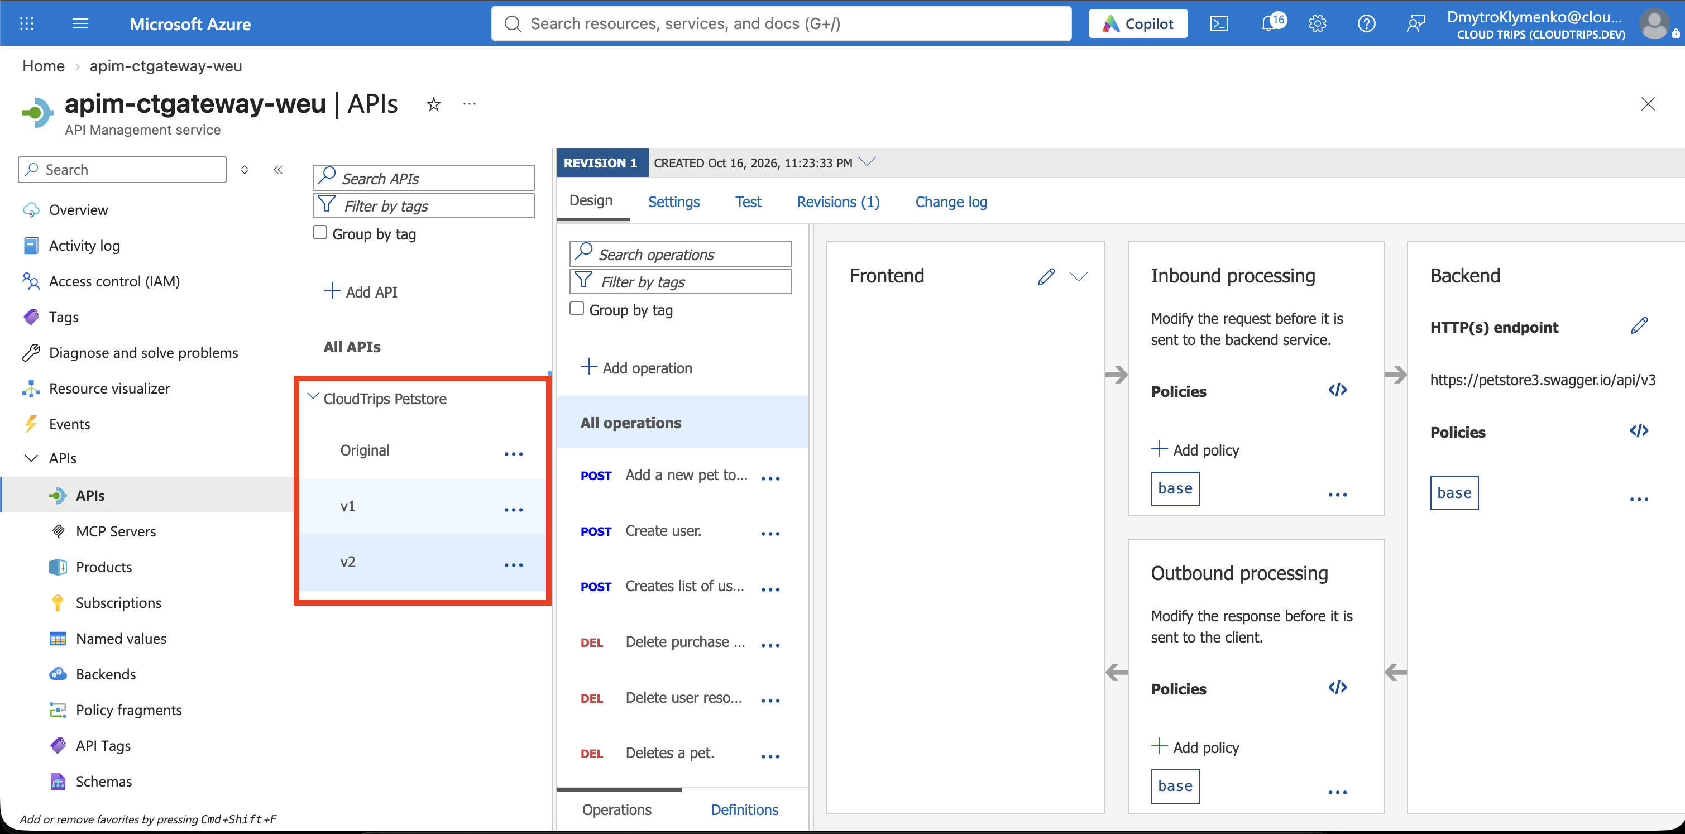Go to Home breadcrumb link
Image resolution: width=1685 pixels, height=834 pixels.
pos(43,66)
